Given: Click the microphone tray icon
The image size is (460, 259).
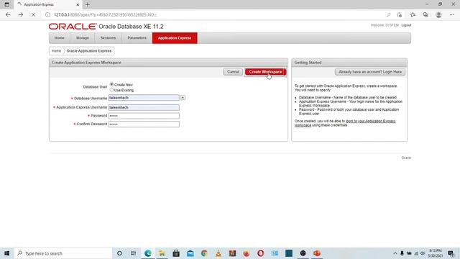Looking at the screenshot, I should (x=402, y=253).
